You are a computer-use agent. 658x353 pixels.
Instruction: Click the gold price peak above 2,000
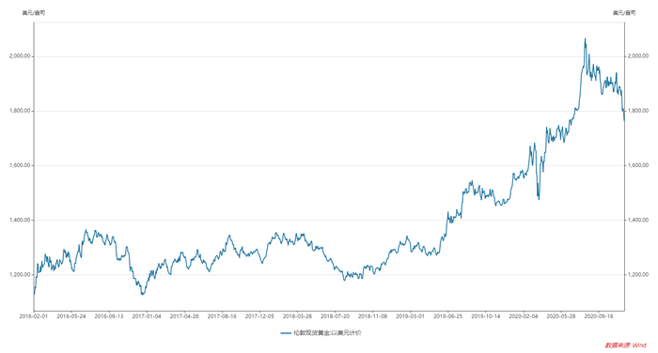[585, 39]
